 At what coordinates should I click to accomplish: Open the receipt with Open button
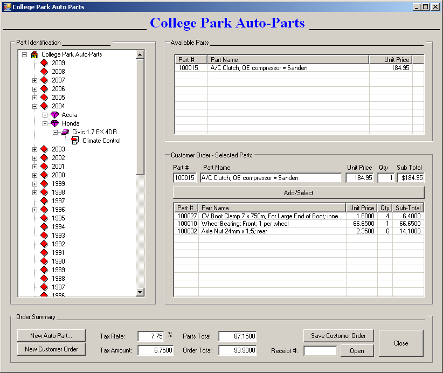click(357, 351)
